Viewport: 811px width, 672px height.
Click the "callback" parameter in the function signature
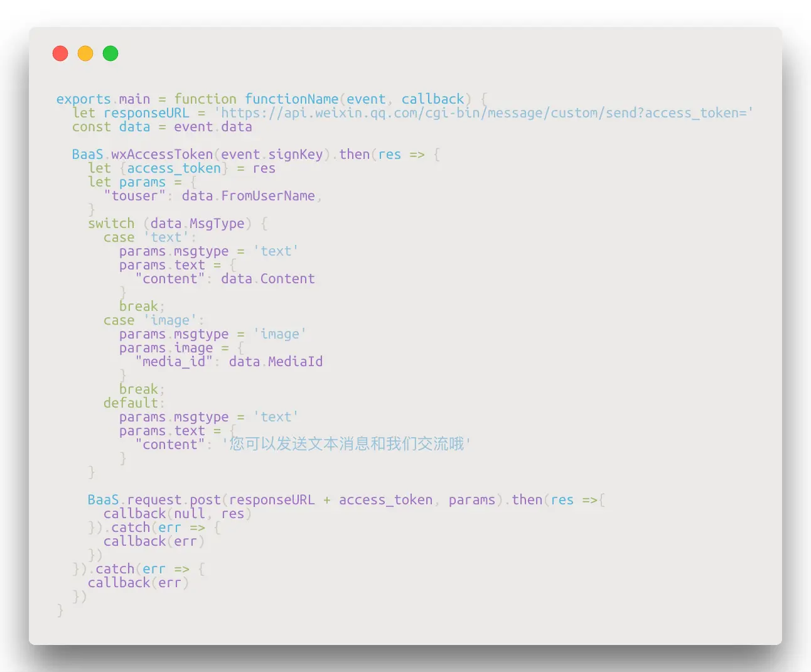point(433,99)
